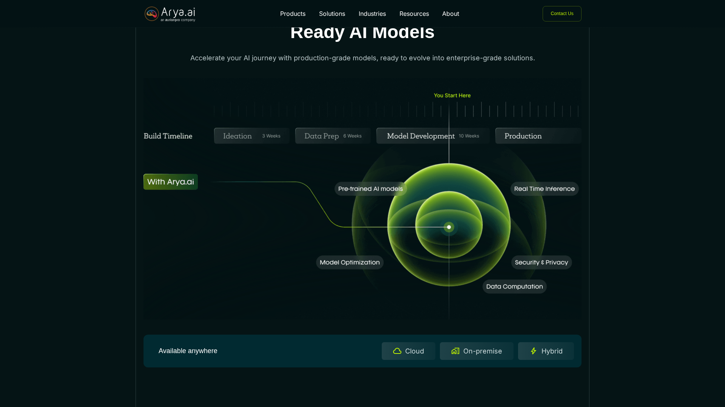Click the glowing dot at sphere center
This screenshot has width=725, height=407.
[449, 227]
